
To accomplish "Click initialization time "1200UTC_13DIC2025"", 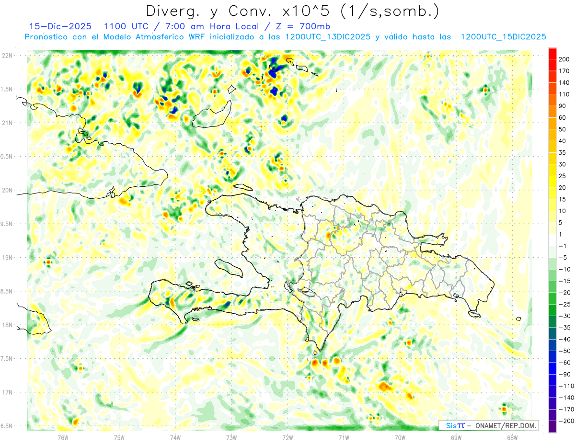I will click(x=327, y=37).
